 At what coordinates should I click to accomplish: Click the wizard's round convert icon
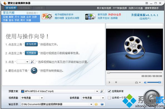pyautogui.click(x=34, y=70)
